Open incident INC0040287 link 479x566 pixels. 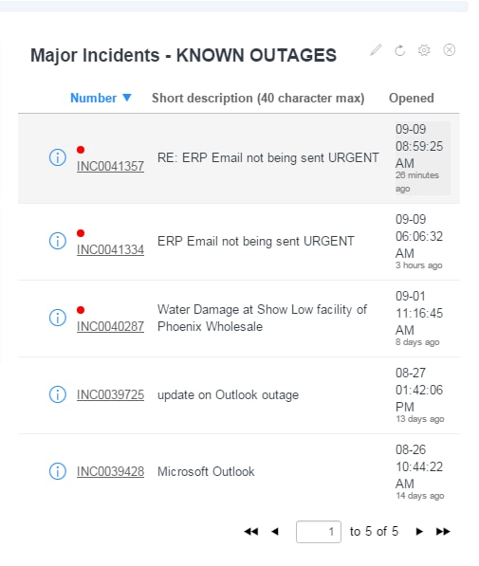111,327
